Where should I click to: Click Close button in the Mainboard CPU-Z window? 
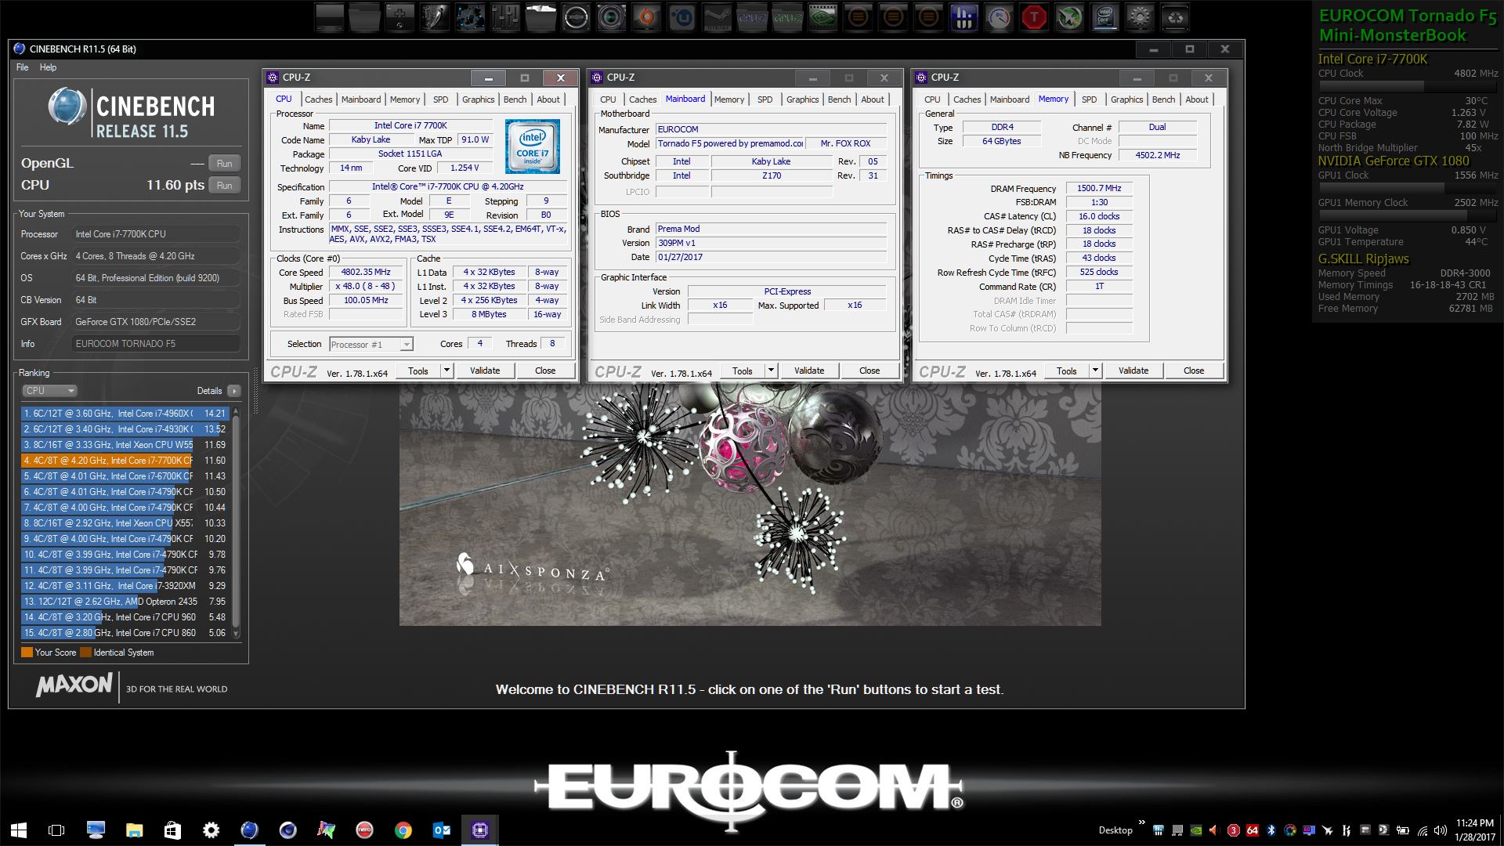(x=869, y=371)
